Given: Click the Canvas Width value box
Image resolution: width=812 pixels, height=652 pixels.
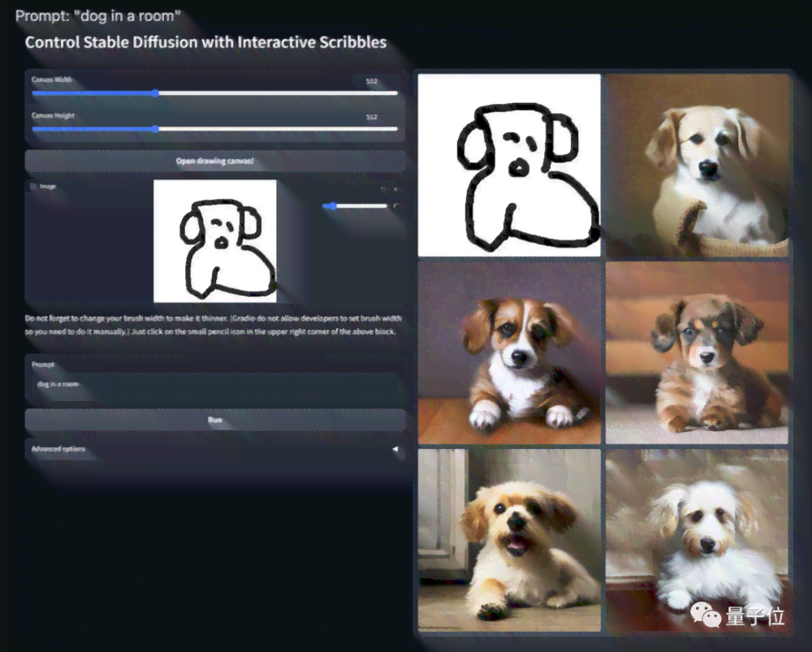Looking at the screenshot, I should point(375,80).
